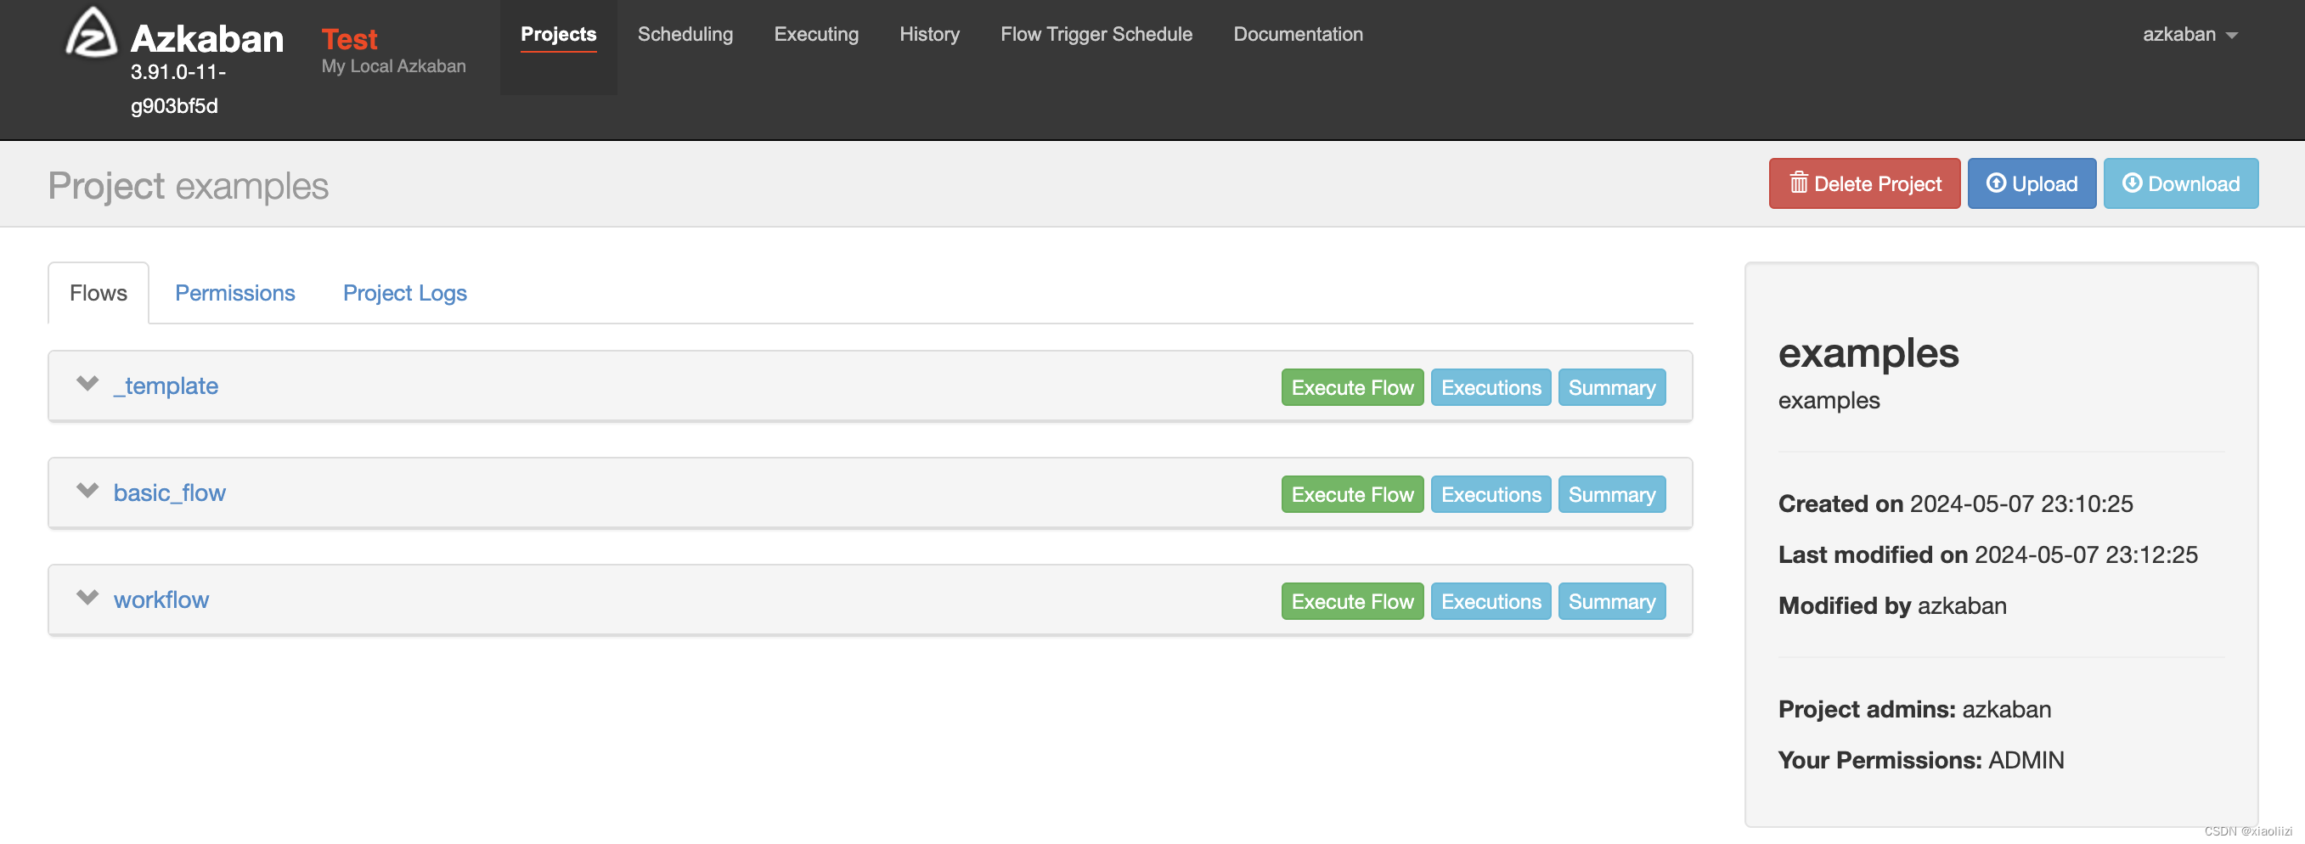This screenshot has height=844, width=2305.
Task: Open the basic_flow link
Action: (x=169, y=493)
